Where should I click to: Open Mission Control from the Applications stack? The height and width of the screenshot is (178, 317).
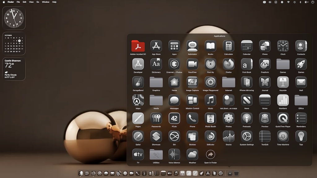(192, 100)
